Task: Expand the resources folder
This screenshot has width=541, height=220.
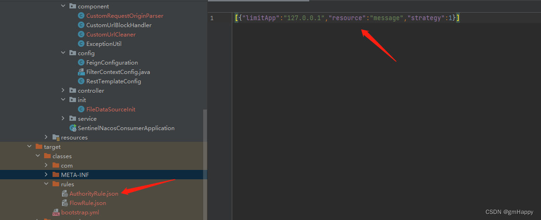Action: [x=46, y=138]
